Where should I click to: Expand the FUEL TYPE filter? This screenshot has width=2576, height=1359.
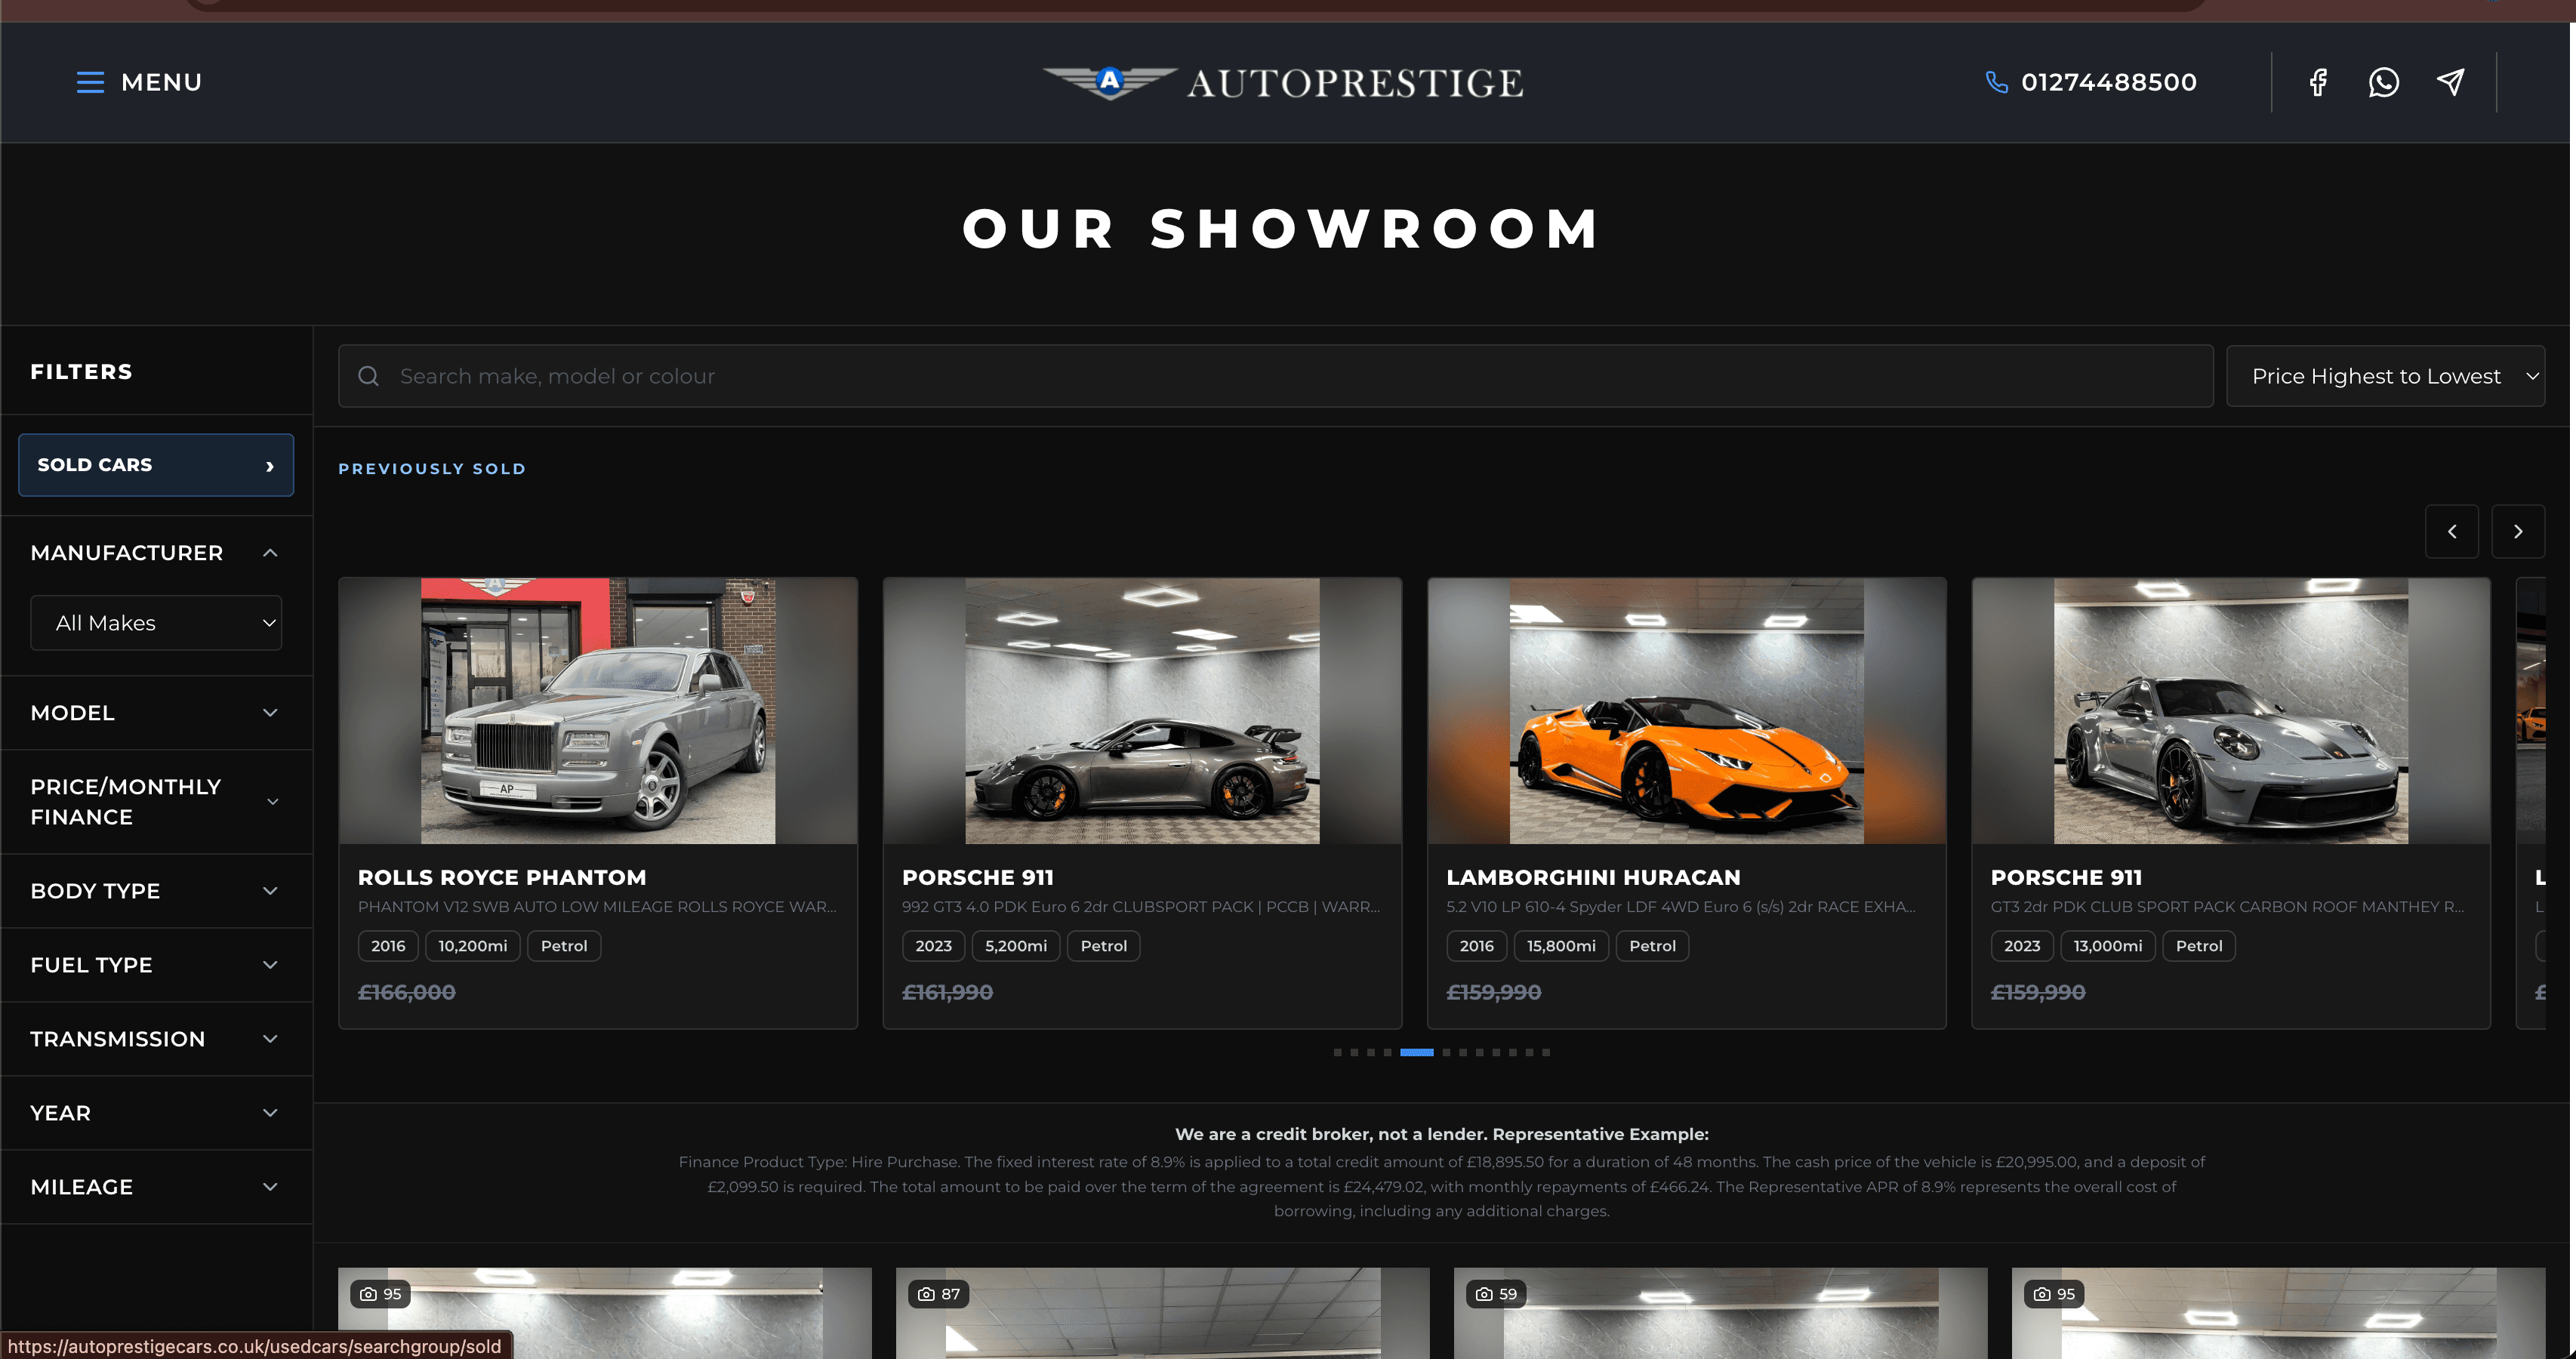[156, 965]
